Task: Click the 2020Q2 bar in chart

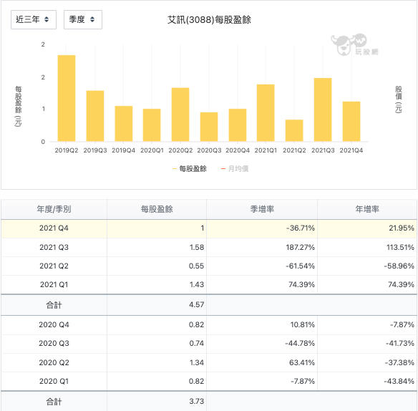Action: 180,115
